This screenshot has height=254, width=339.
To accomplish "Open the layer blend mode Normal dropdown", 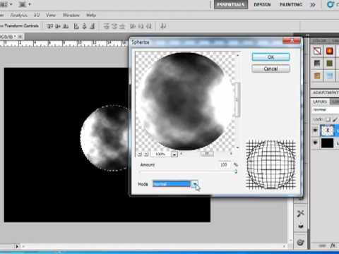I will pyautogui.click(x=326, y=110).
